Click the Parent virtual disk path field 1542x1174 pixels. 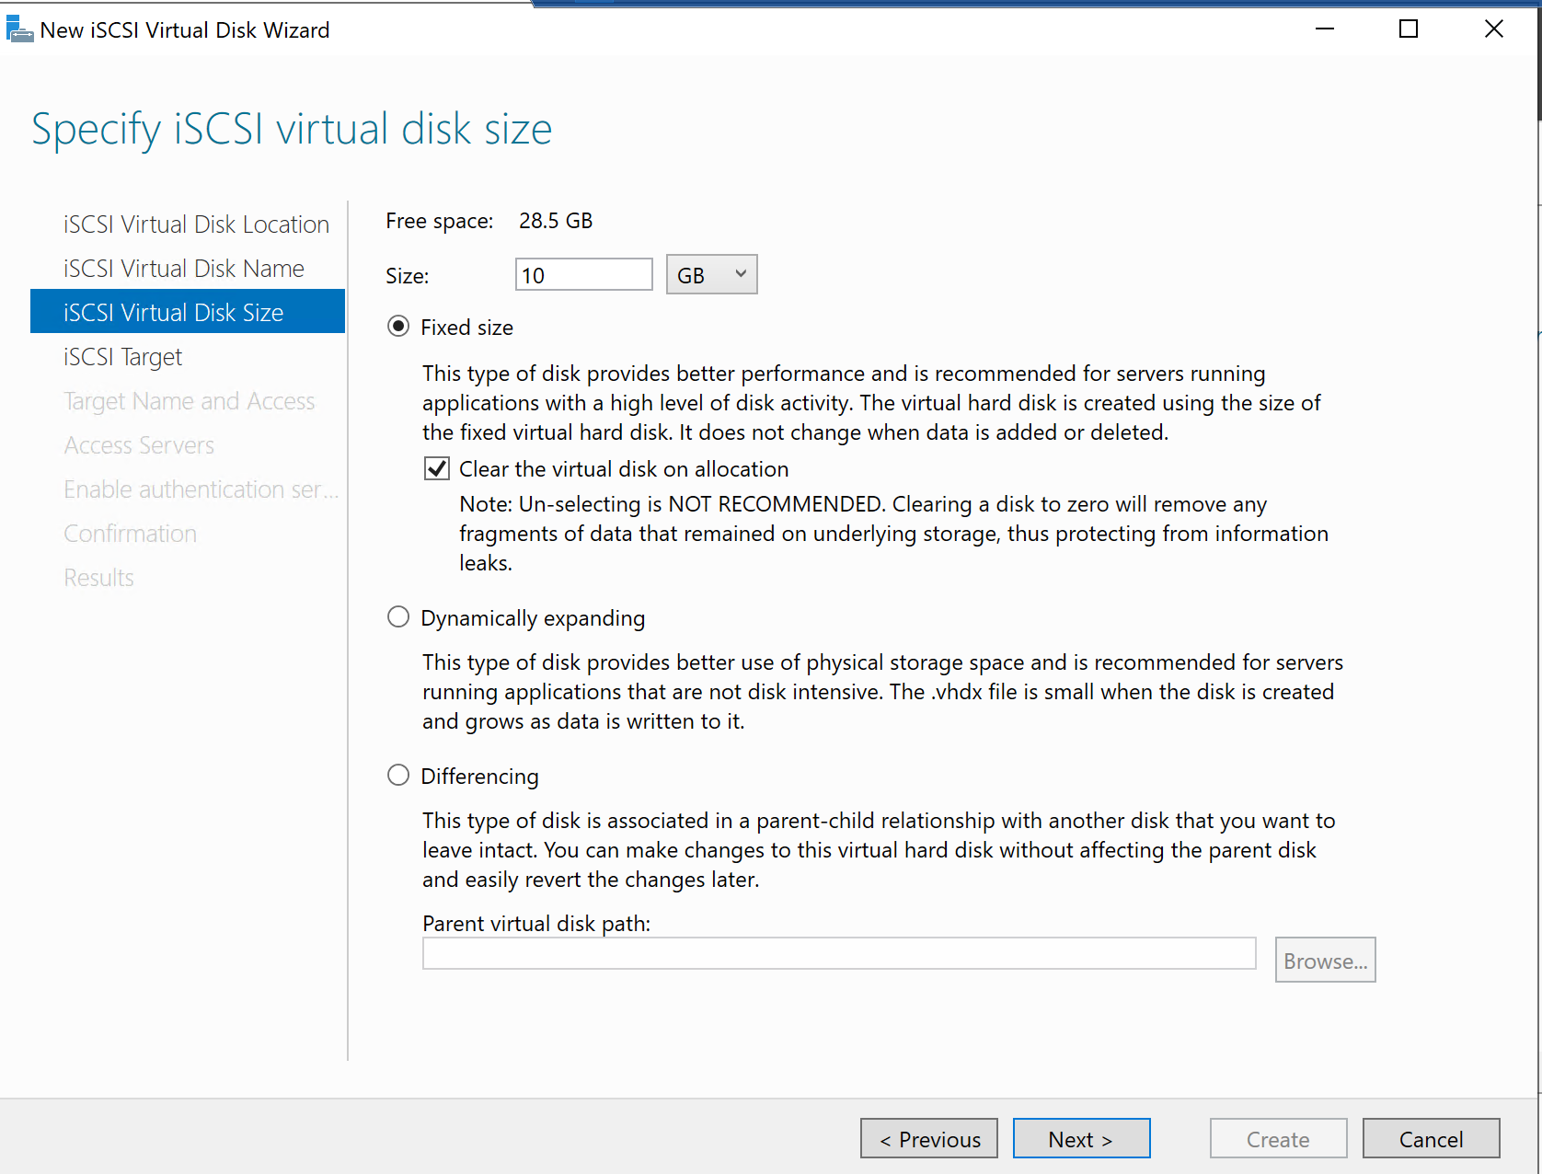point(838,953)
